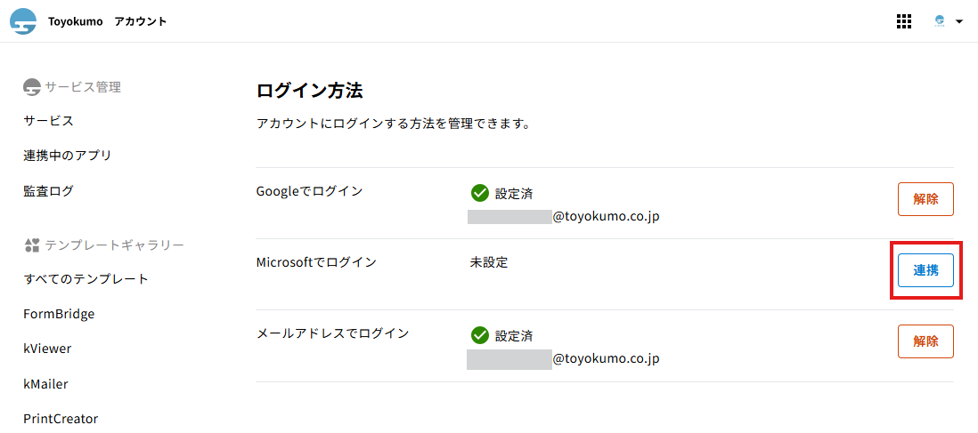The image size is (978, 433).
Task: Go to 連携中のアプリ page
Action: (x=68, y=156)
